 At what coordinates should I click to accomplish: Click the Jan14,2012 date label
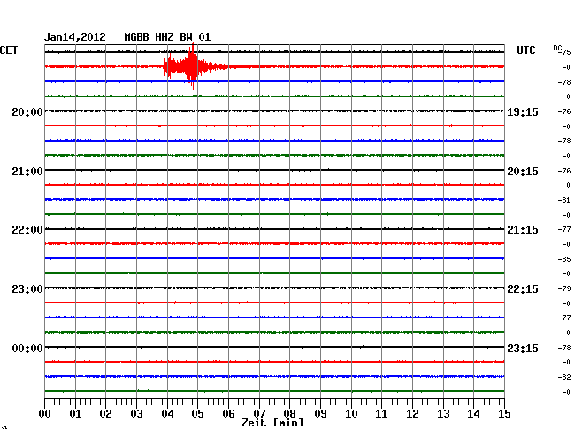75,37
